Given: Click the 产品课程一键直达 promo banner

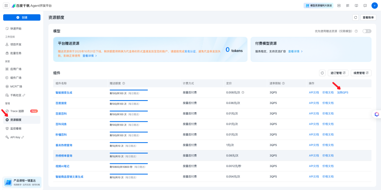Looking at the screenshot, I should click(22, 182).
